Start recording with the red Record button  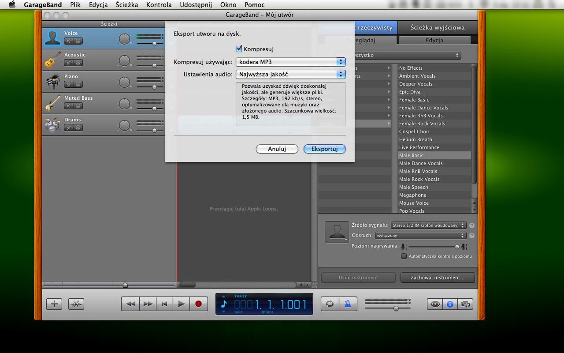pos(198,304)
